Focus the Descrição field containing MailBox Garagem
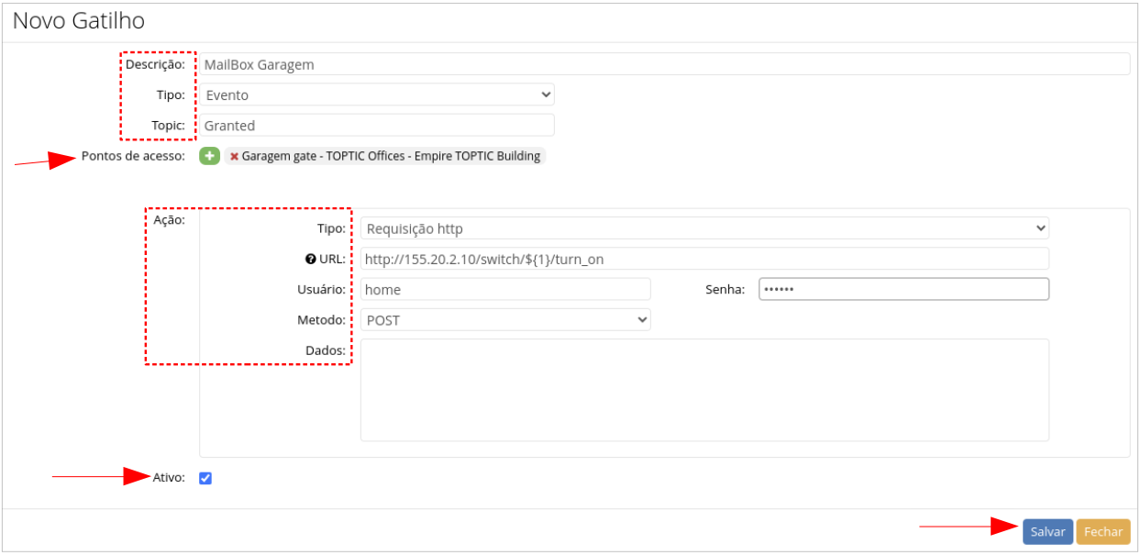 pyautogui.click(x=665, y=64)
